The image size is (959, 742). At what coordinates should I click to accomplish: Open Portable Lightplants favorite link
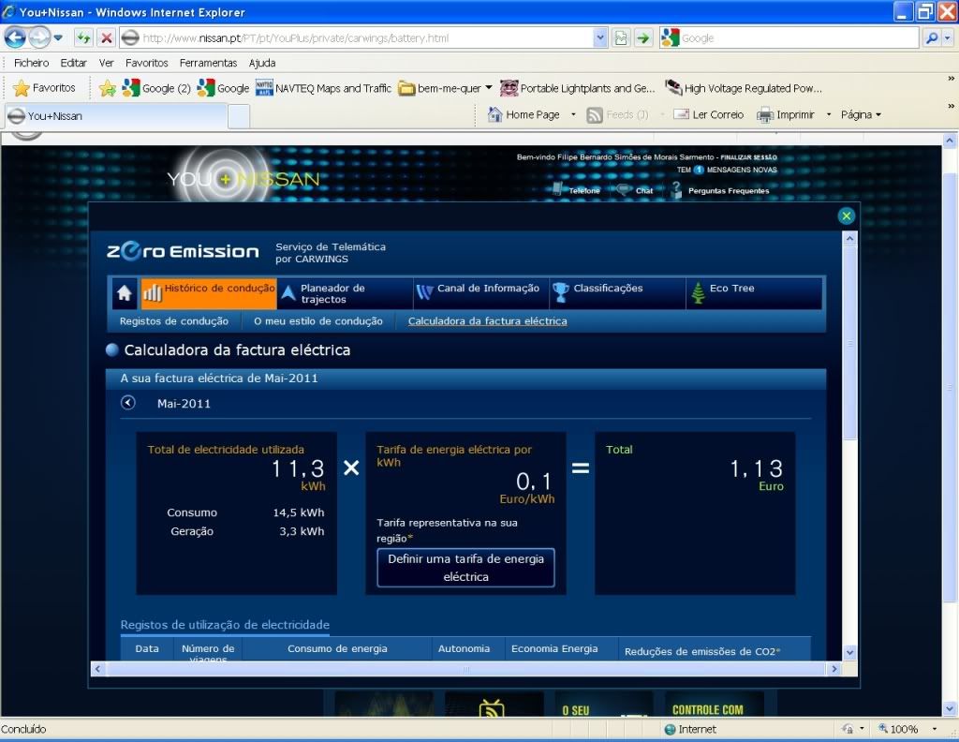click(x=577, y=88)
